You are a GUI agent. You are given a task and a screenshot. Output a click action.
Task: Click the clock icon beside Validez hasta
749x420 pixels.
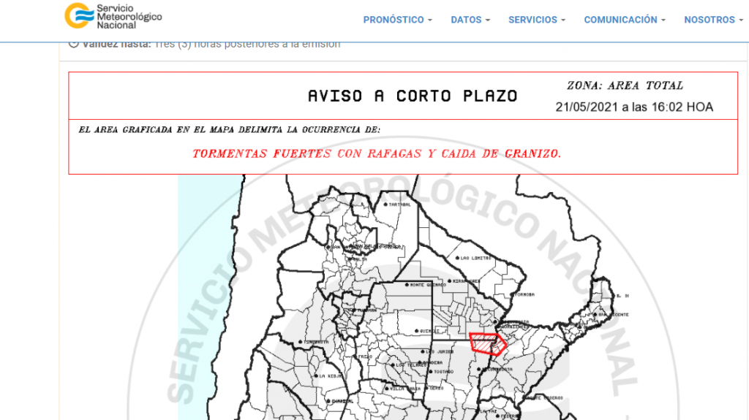pyautogui.click(x=73, y=43)
